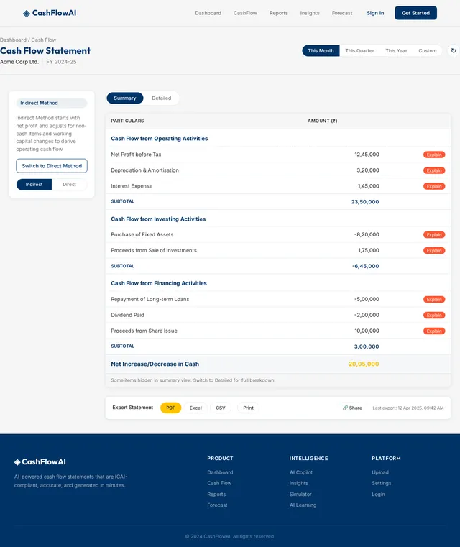The height and width of the screenshot is (547, 460).
Task: Open footer Forecast link
Action: click(x=217, y=505)
